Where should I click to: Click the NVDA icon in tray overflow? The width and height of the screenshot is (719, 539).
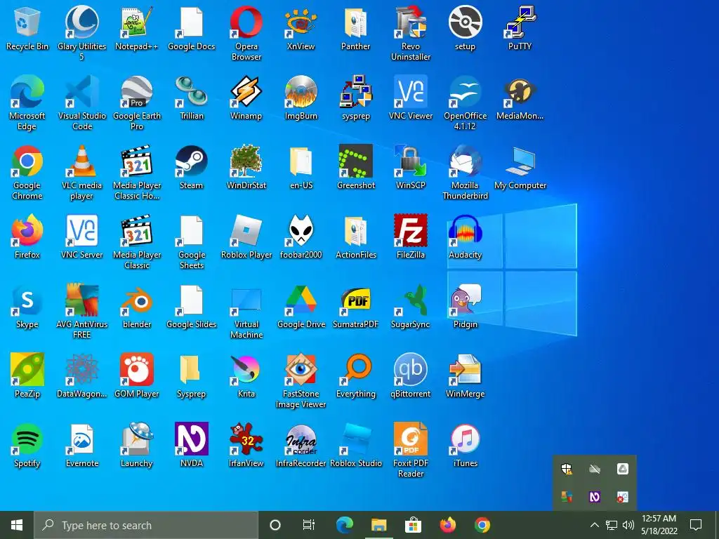[x=595, y=497]
